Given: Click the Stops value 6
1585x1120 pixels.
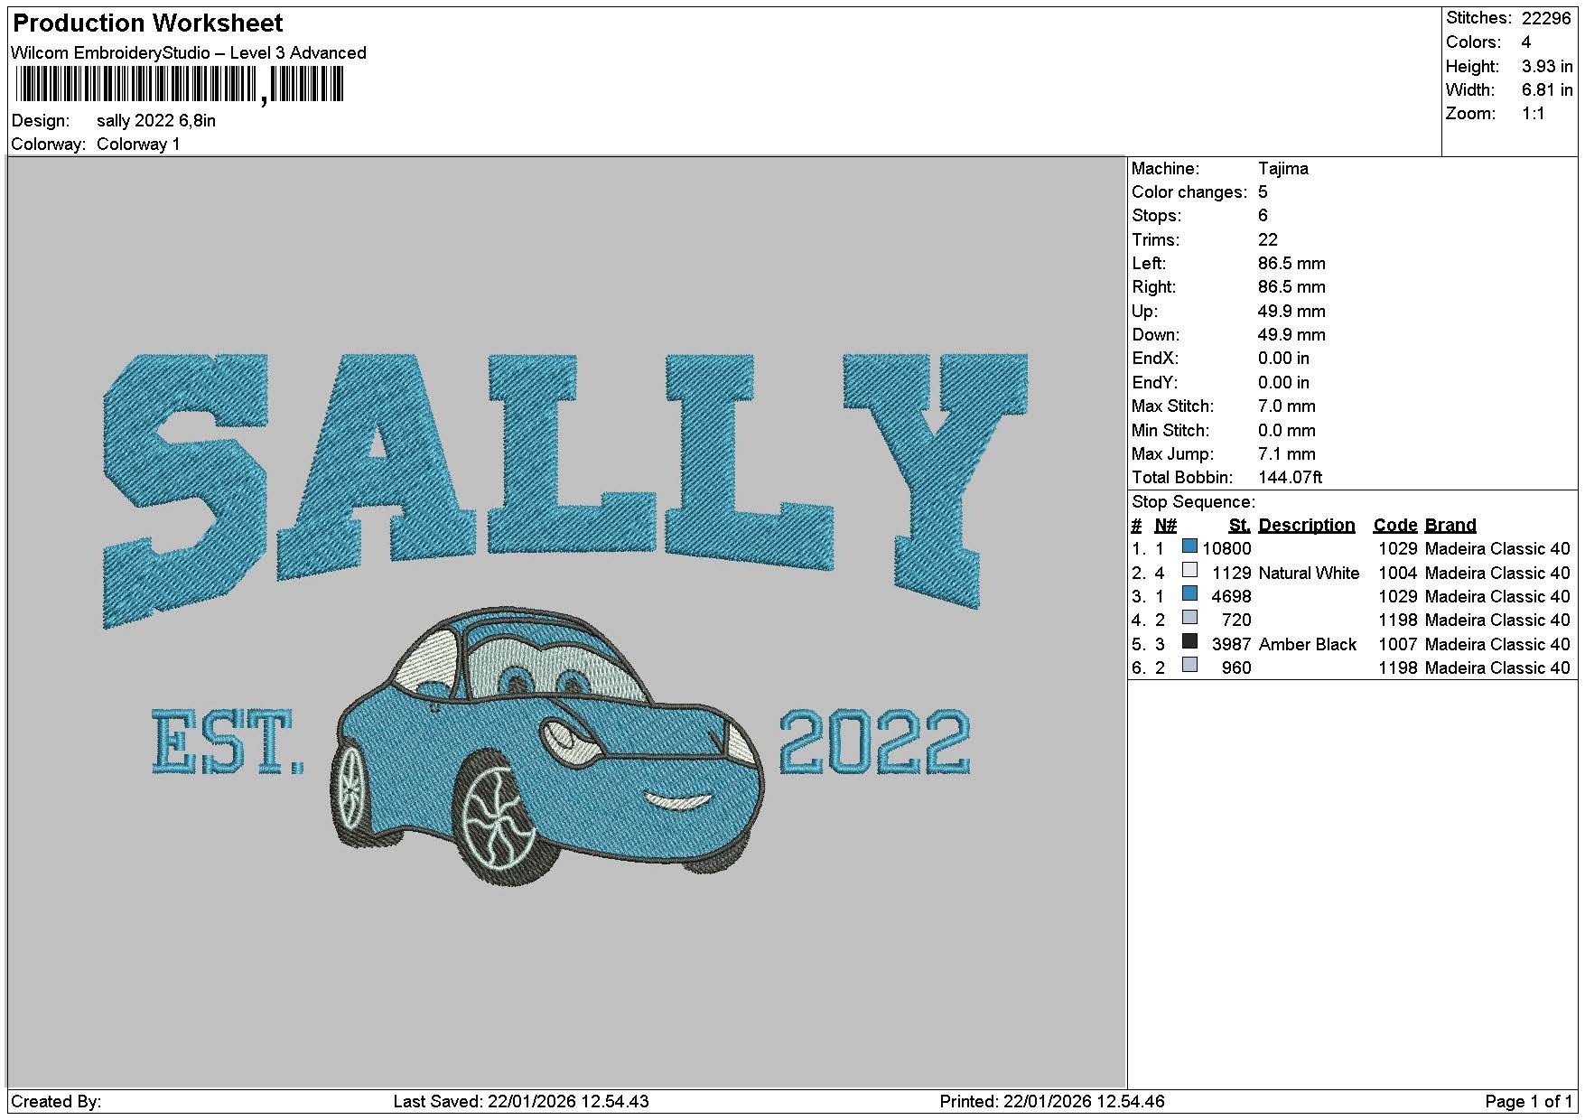Looking at the screenshot, I should click(x=1263, y=216).
